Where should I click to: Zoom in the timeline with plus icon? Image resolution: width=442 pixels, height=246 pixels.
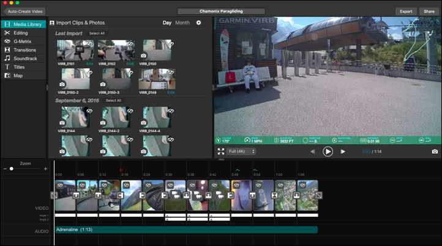pos(45,168)
